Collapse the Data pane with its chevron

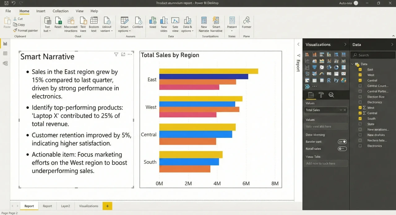[392, 45]
